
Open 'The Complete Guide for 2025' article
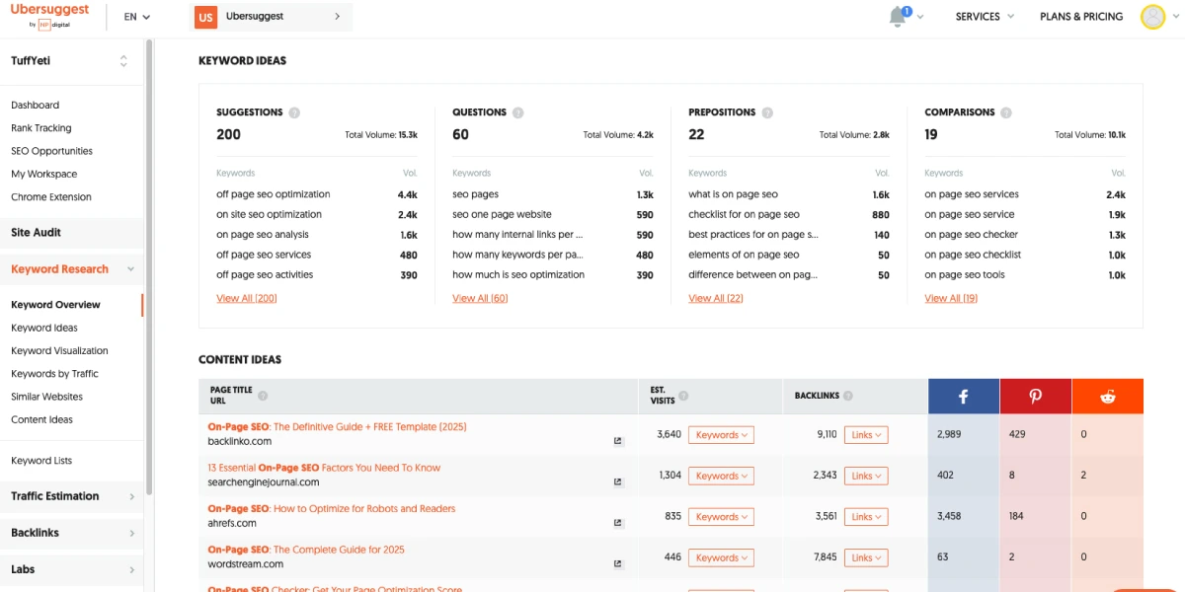click(306, 550)
